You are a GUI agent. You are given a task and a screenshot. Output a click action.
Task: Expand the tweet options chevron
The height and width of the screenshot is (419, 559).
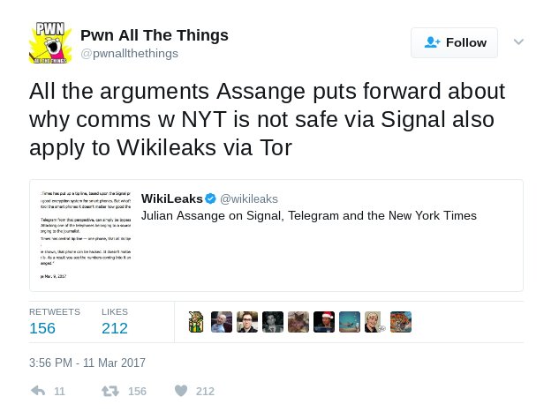click(518, 41)
